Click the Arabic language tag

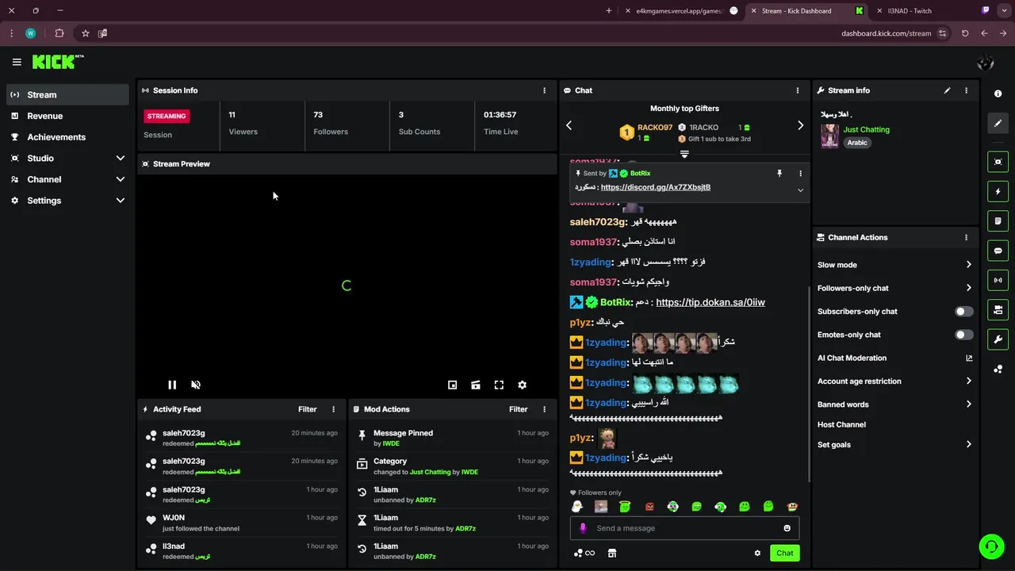pyautogui.click(x=857, y=143)
